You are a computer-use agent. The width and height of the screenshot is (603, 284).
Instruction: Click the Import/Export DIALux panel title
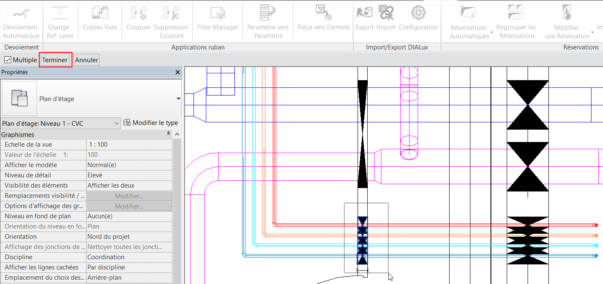pyautogui.click(x=397, y=47)
